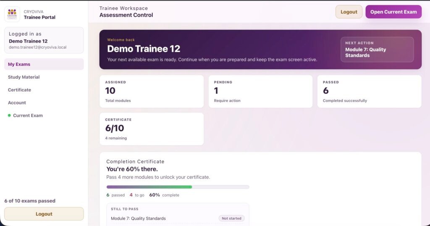
Task: Click the 'Pass 4 more modules' message
Action: click(x=158, y=177)
